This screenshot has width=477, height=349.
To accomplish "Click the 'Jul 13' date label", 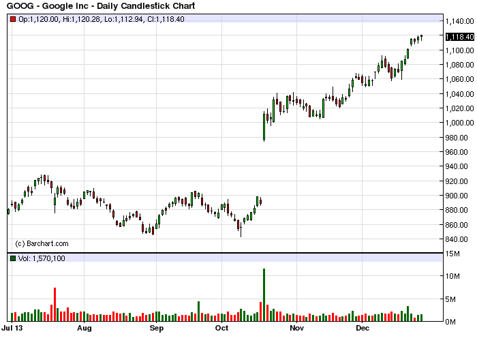I will (x=12, y=328).
